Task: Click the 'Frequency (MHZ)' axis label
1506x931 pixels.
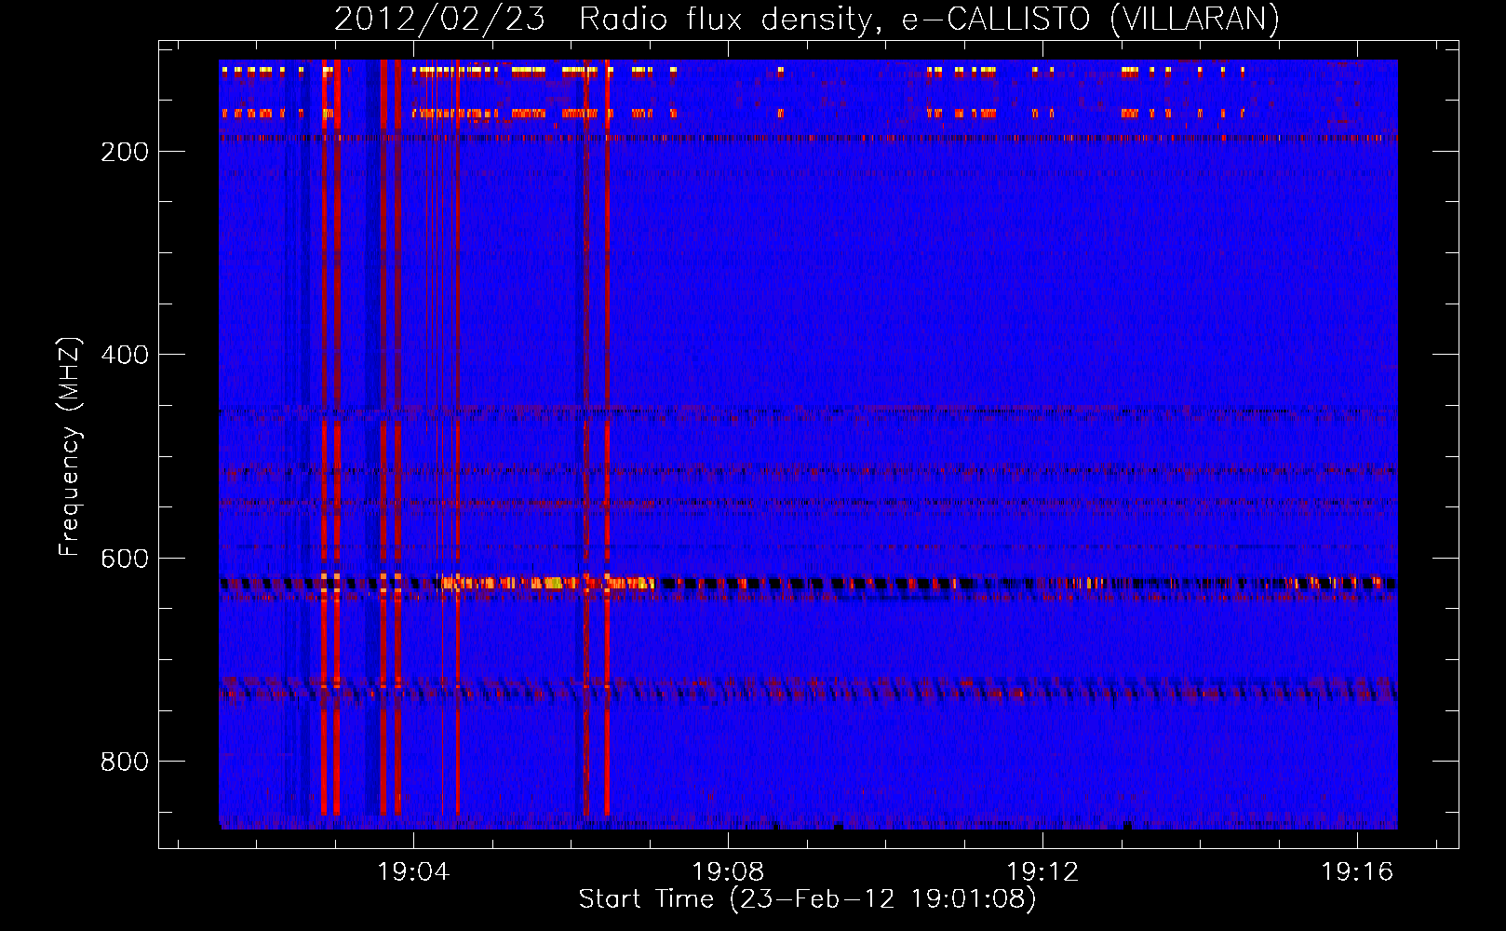Action: [70, 447]
